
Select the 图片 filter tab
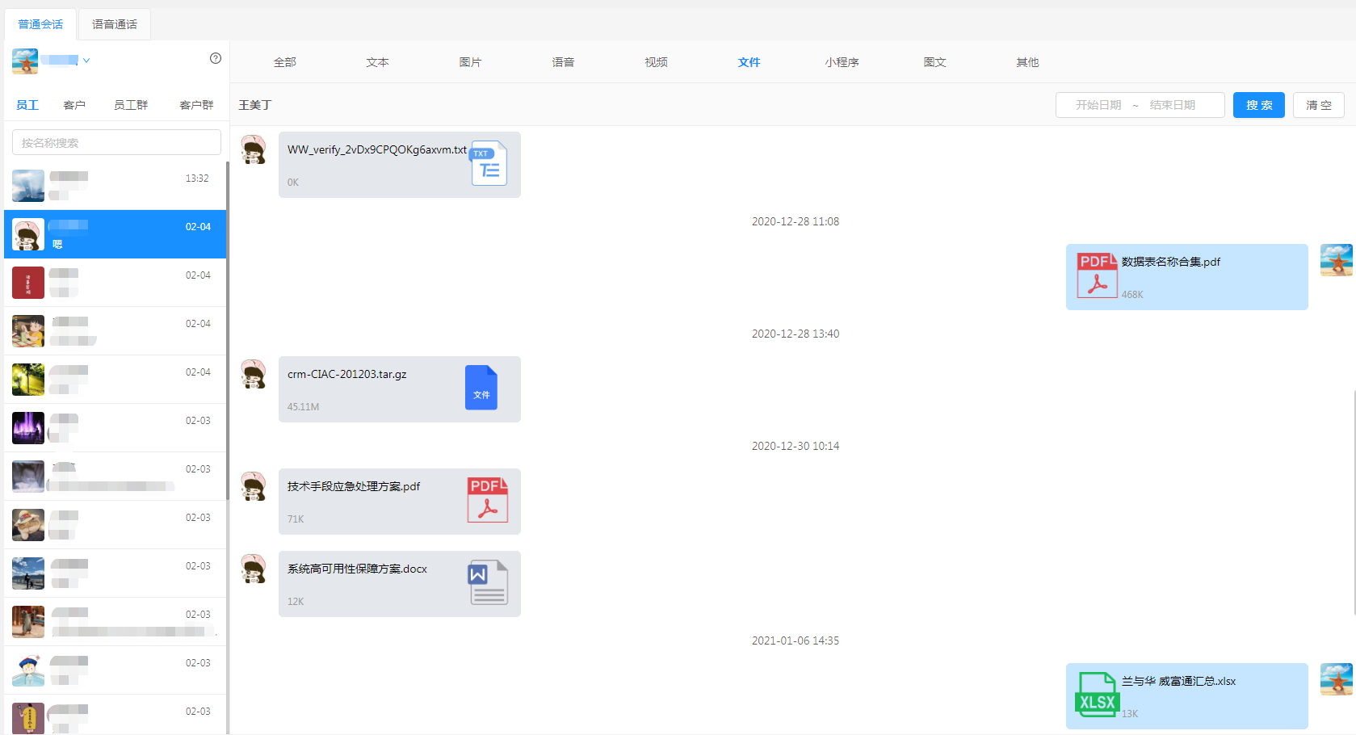470,62
